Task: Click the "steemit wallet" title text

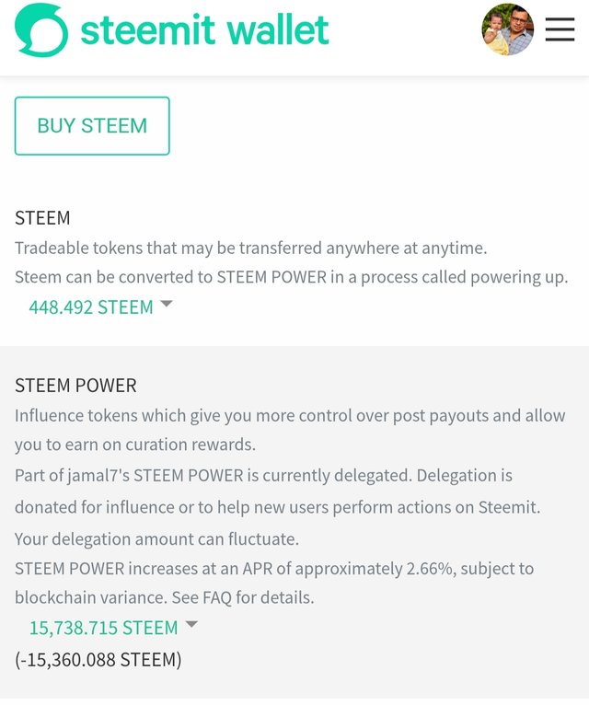Action: (204, 30)
